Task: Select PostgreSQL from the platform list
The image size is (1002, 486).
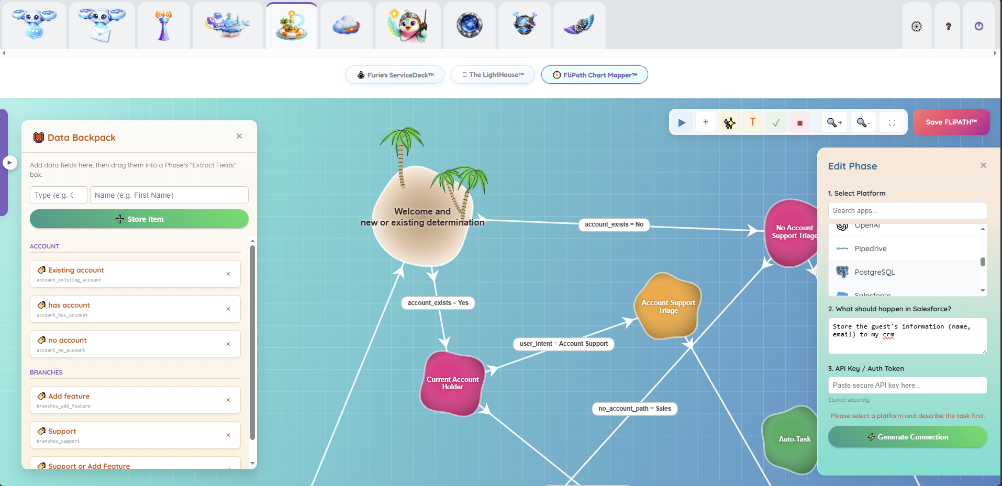Action: (874, 272)
